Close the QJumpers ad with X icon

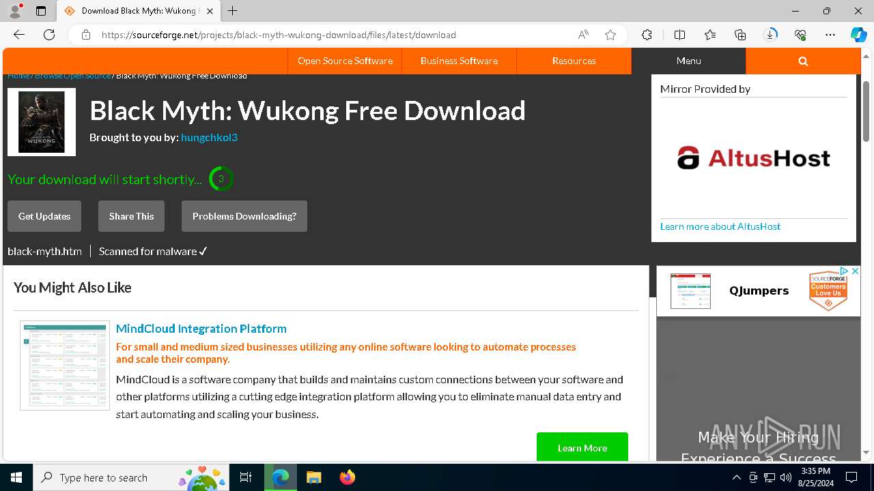coord(855,271)
